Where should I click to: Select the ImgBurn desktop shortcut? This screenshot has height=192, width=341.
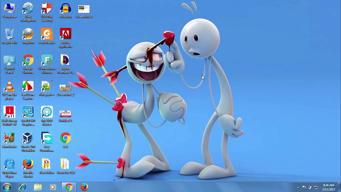[x=28, y=36]
